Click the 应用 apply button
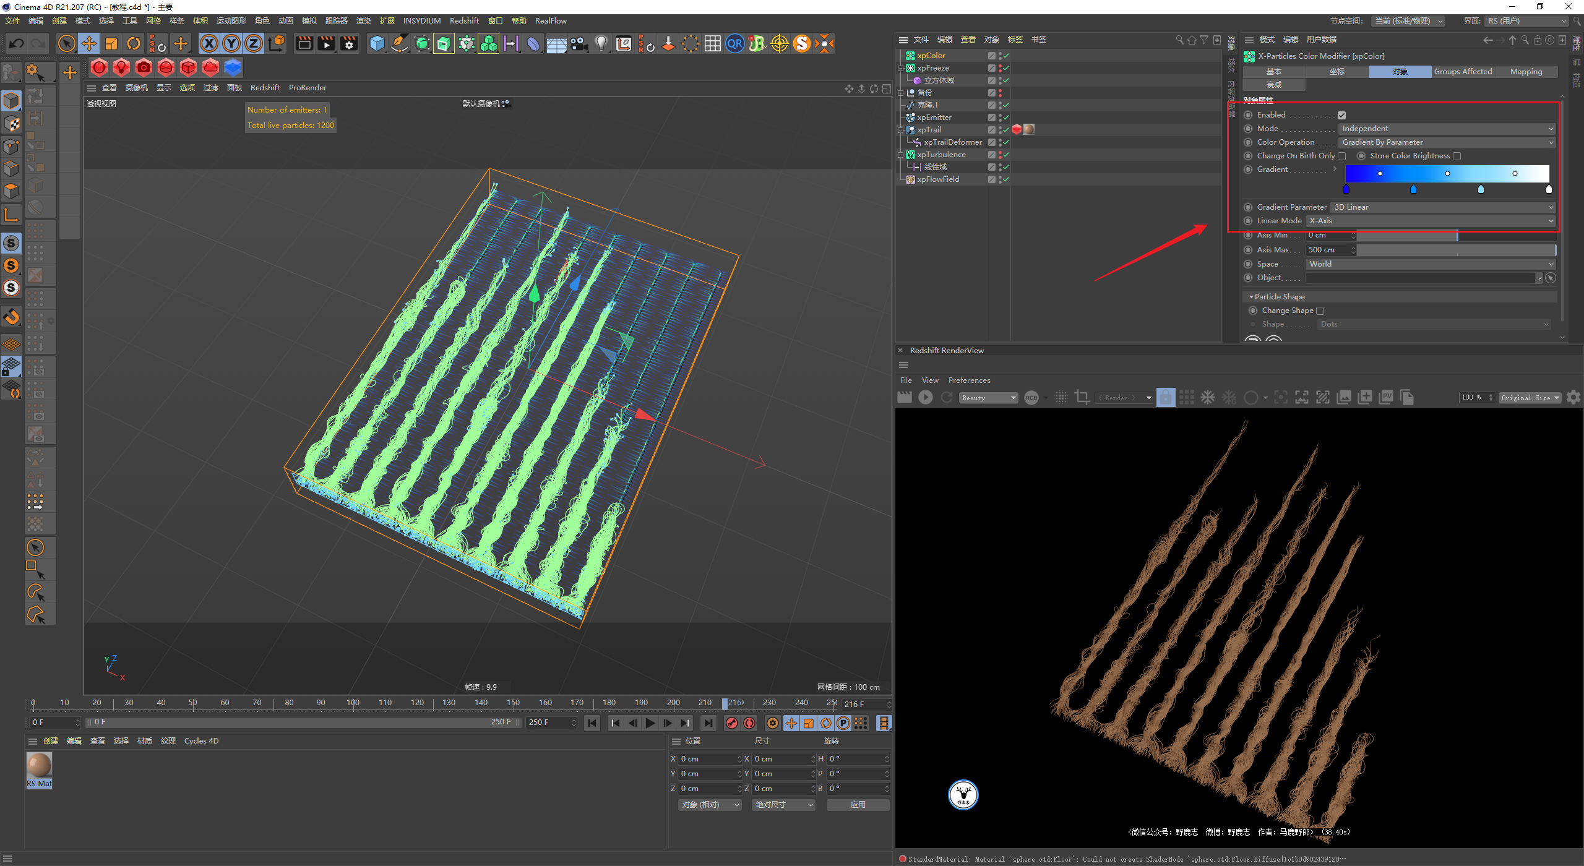 [858, 805]
